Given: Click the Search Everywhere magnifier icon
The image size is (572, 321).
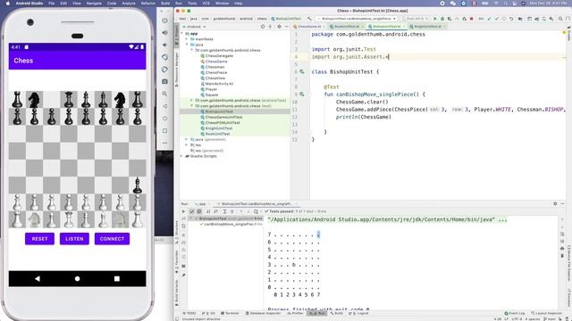Looking at the screenshot, I should click(560, 19).
